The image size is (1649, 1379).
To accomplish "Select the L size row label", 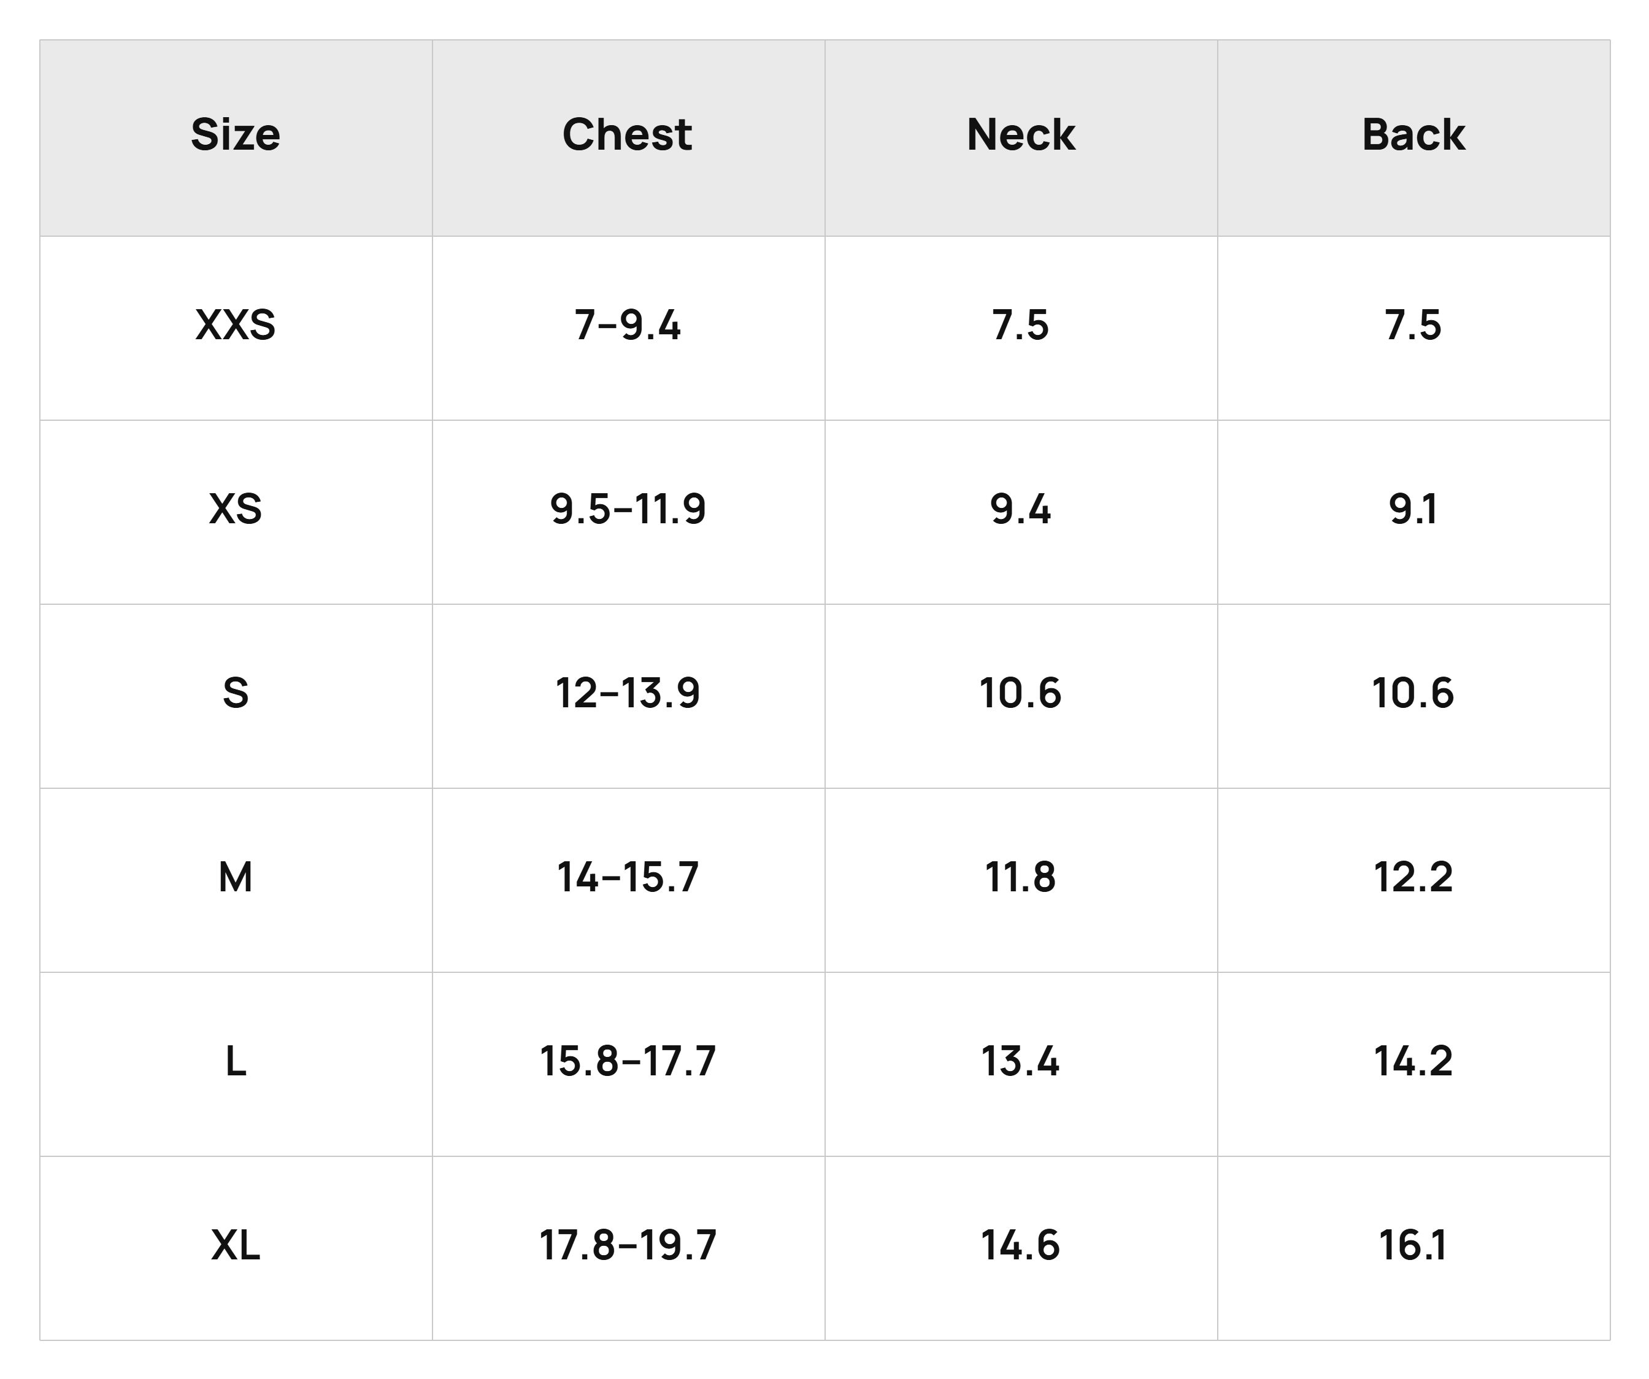I will [236, 1061].
